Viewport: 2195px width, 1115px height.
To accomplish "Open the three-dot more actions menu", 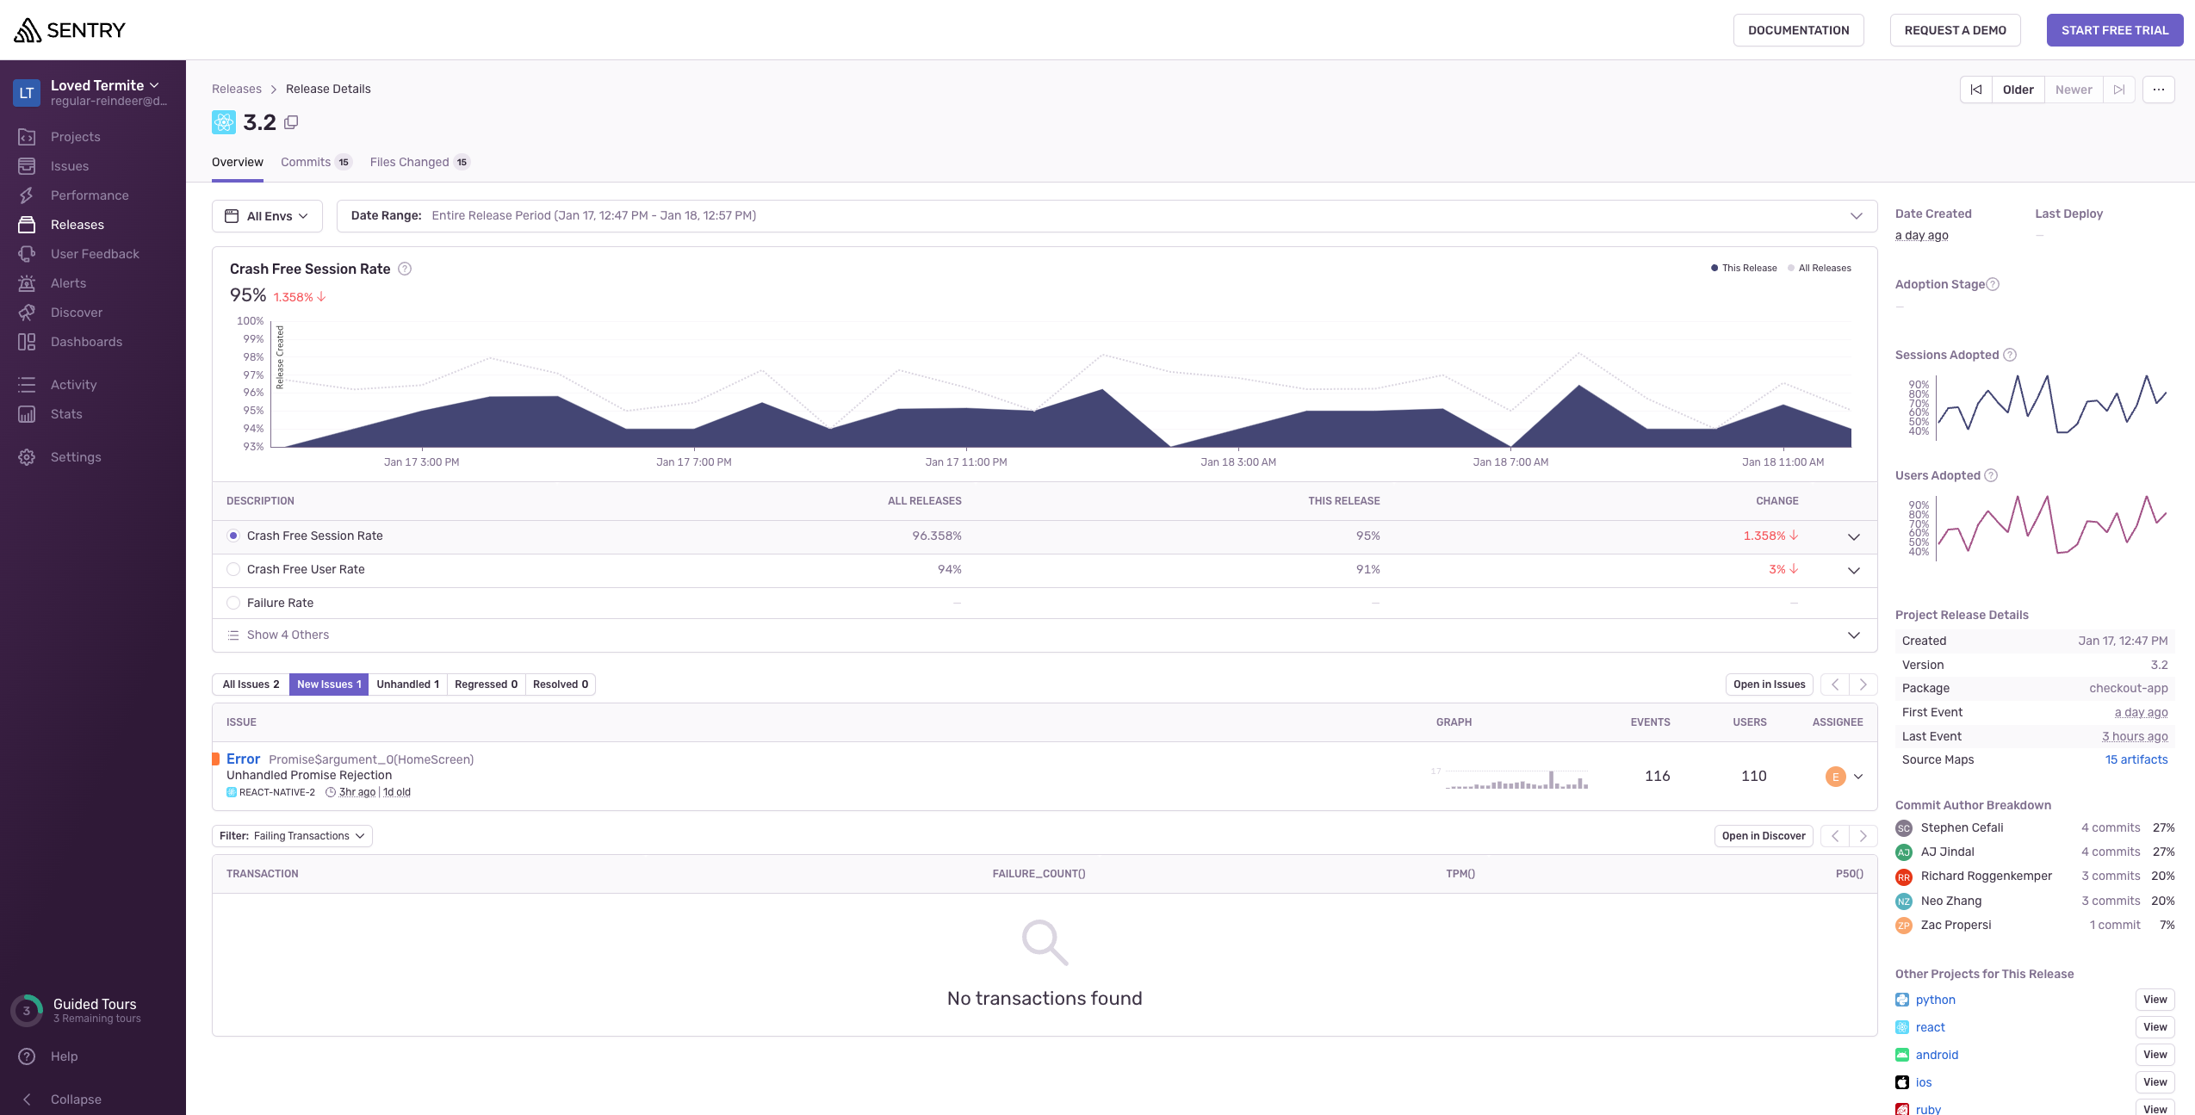I will 2158,90.
